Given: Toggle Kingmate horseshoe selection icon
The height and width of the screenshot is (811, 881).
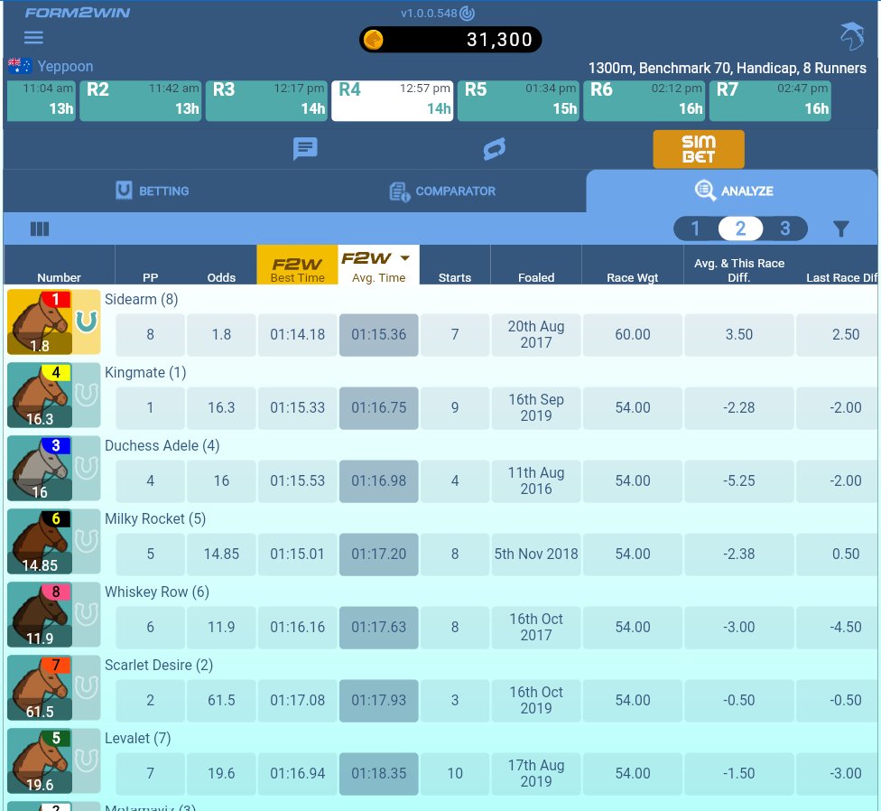Looking at the screenshot, I should point(87,395).
